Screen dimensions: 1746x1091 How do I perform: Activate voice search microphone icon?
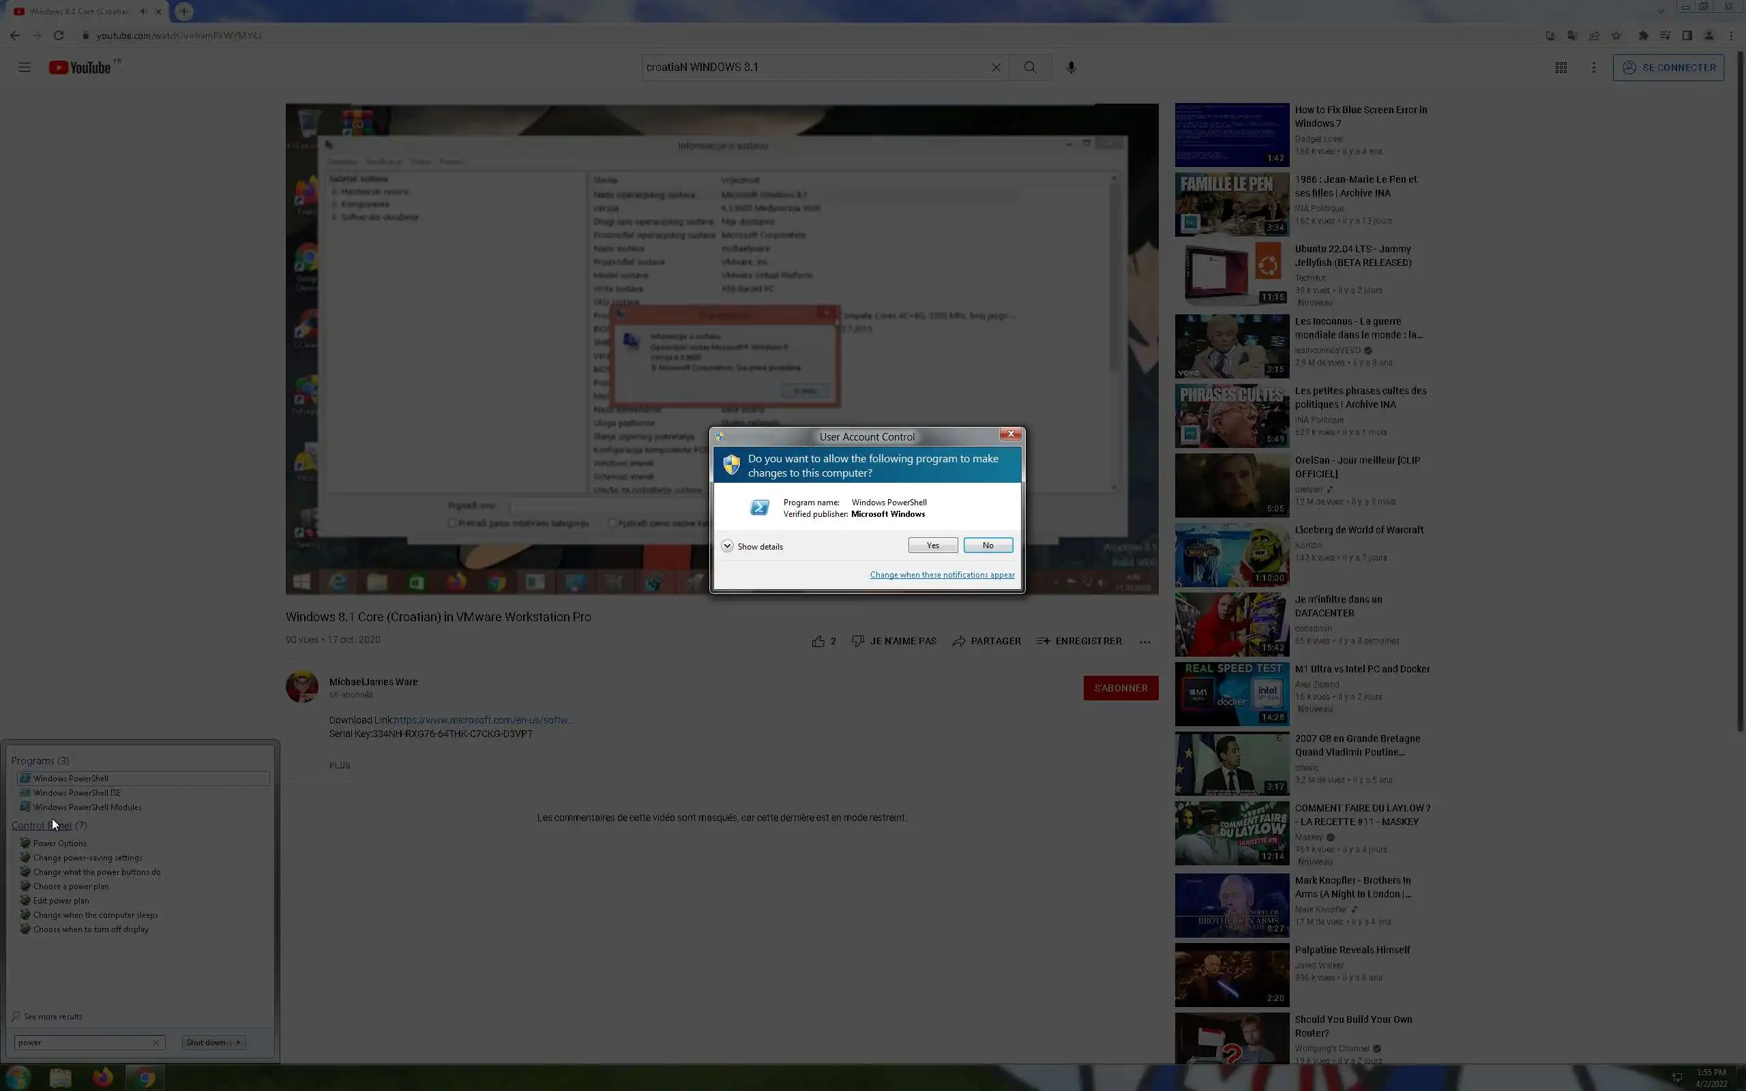coord(1071,67)
